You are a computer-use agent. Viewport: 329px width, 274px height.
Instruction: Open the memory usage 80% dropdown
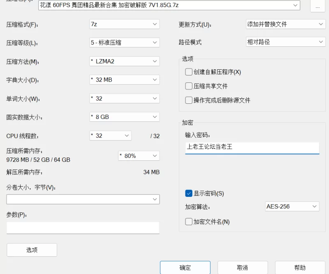(139, 156)
